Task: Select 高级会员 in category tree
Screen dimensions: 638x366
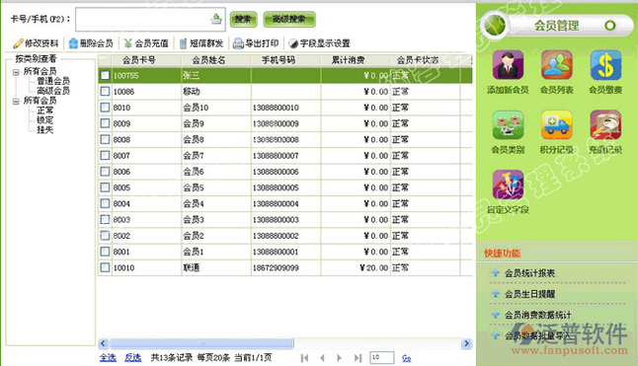Action: click(x=53, y=90)
